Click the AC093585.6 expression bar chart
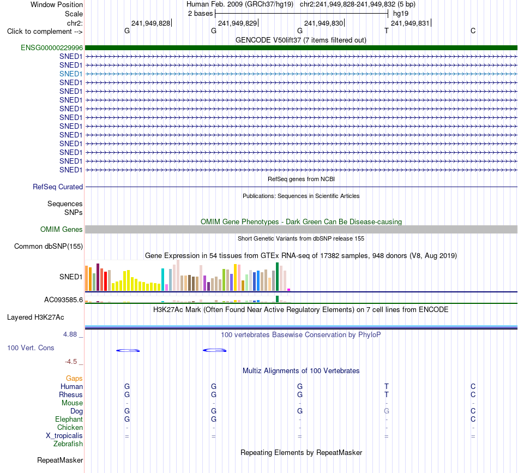The image size is (518, 473). 188,299
